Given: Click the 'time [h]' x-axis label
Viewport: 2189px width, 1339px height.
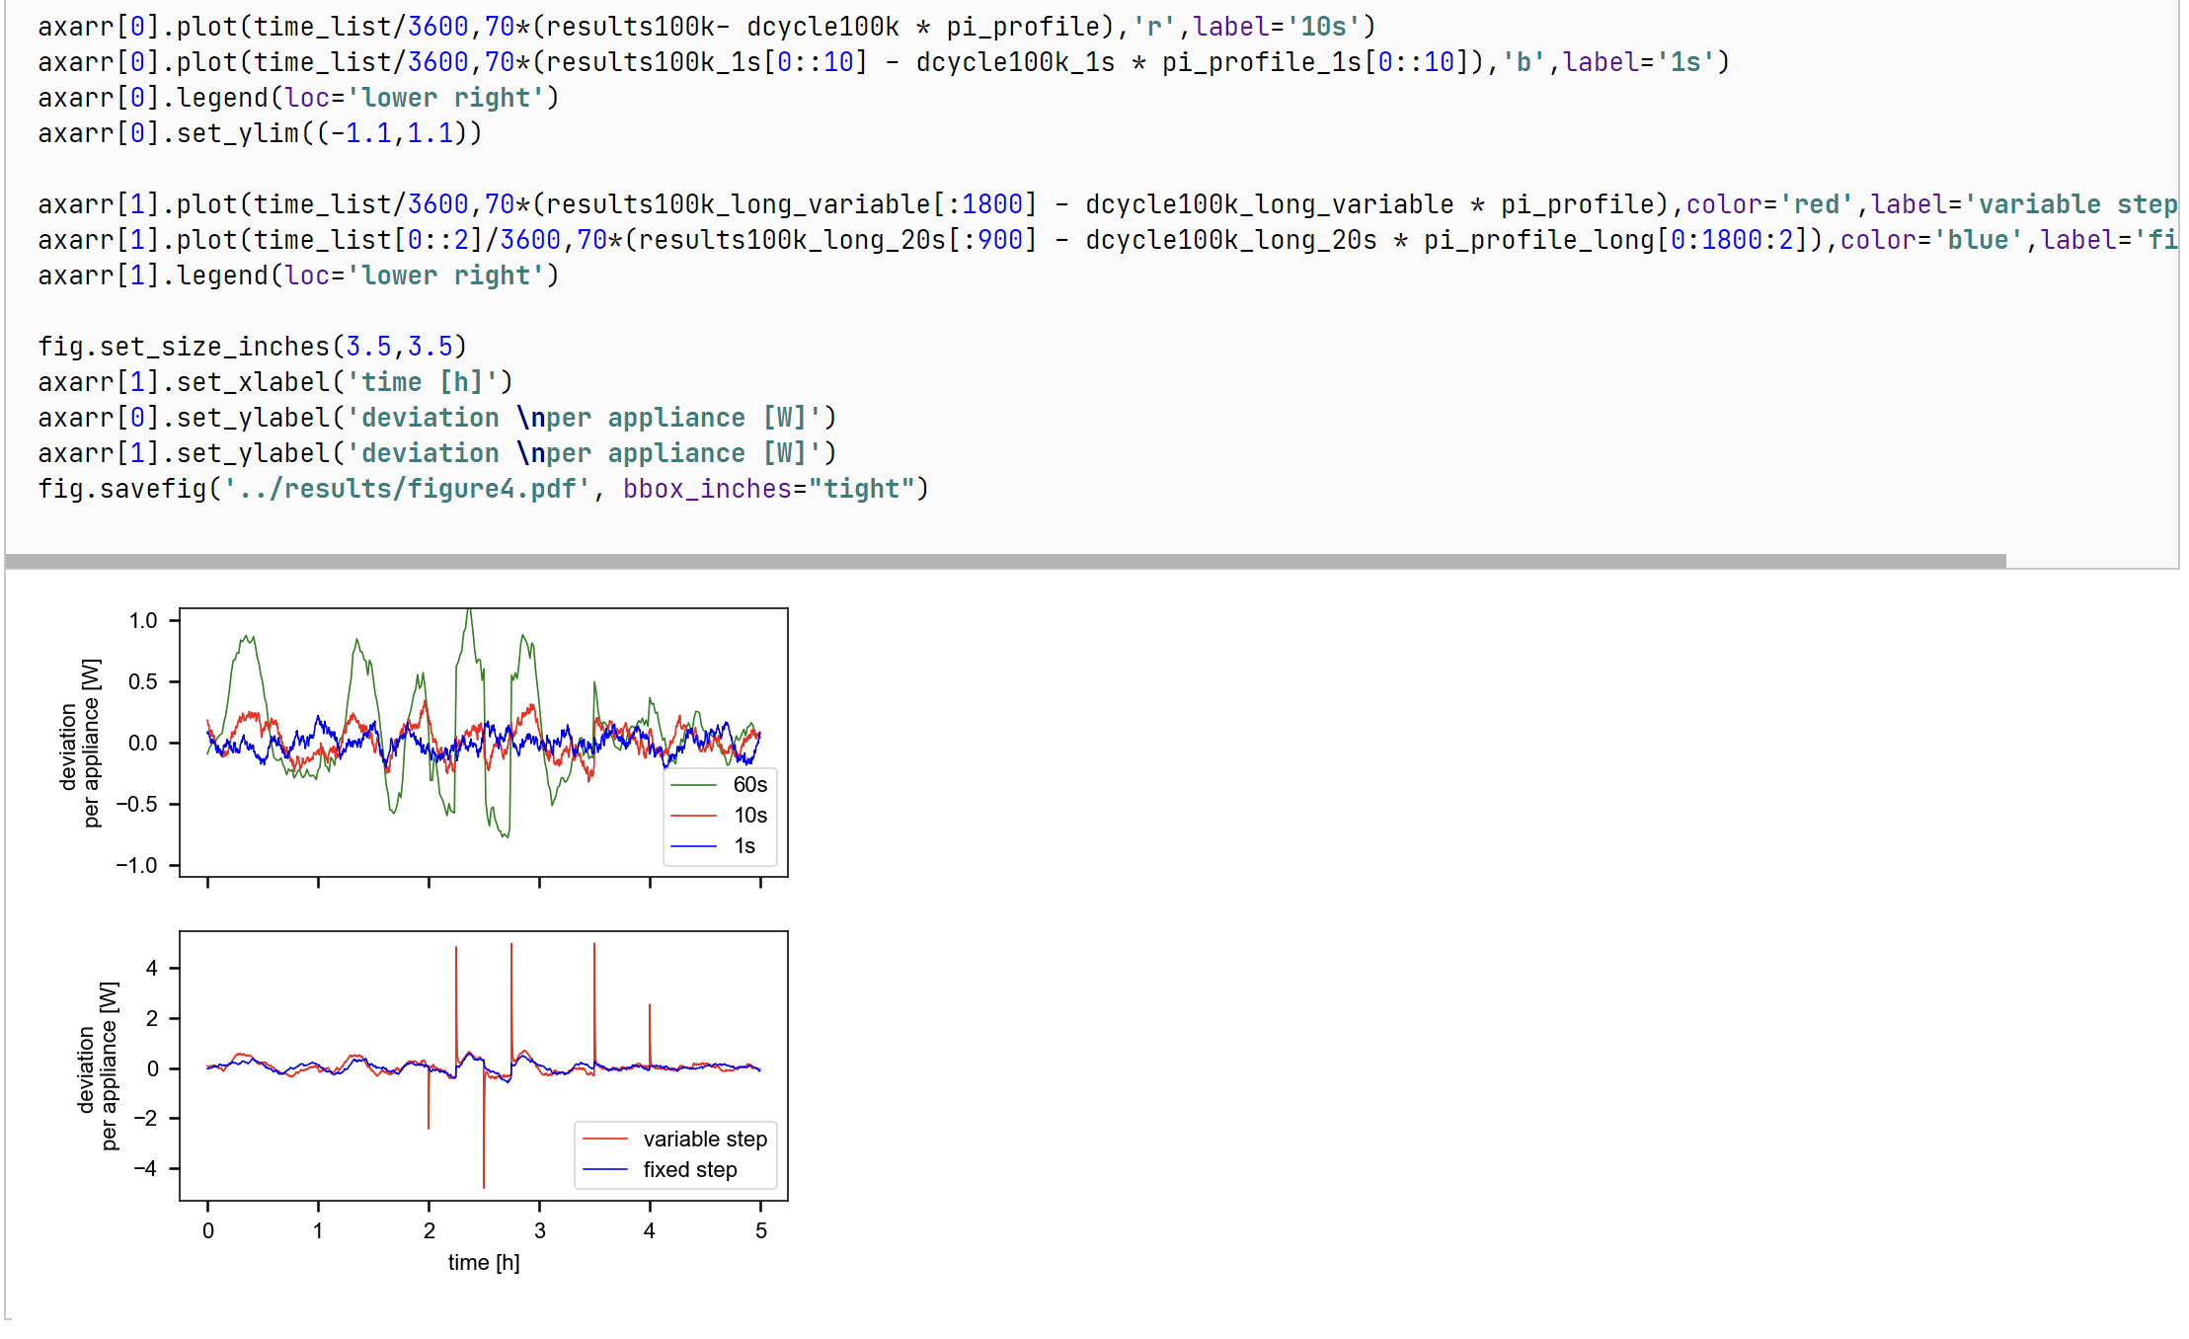Looking at the screenshot, I should pyautogui.click(x=484, y=1262).
